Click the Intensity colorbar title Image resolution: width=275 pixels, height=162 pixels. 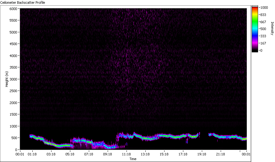272,29
